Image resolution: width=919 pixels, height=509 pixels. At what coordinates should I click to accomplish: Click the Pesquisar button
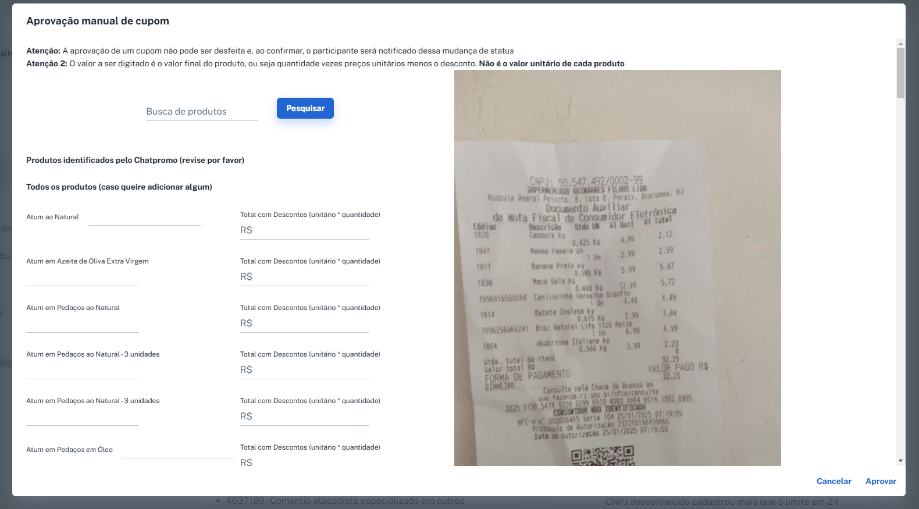(x=305, y=108)
